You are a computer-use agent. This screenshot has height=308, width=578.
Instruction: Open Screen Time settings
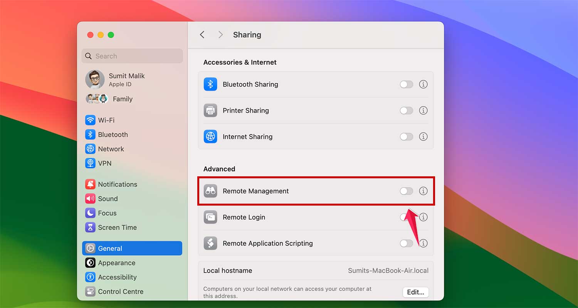click(x=111, y=227)
